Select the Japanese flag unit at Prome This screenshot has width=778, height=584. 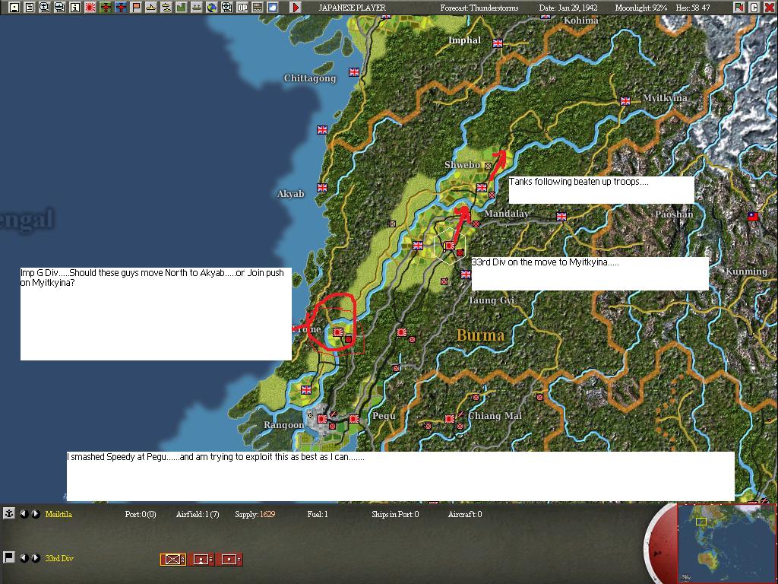click(338, 332)
